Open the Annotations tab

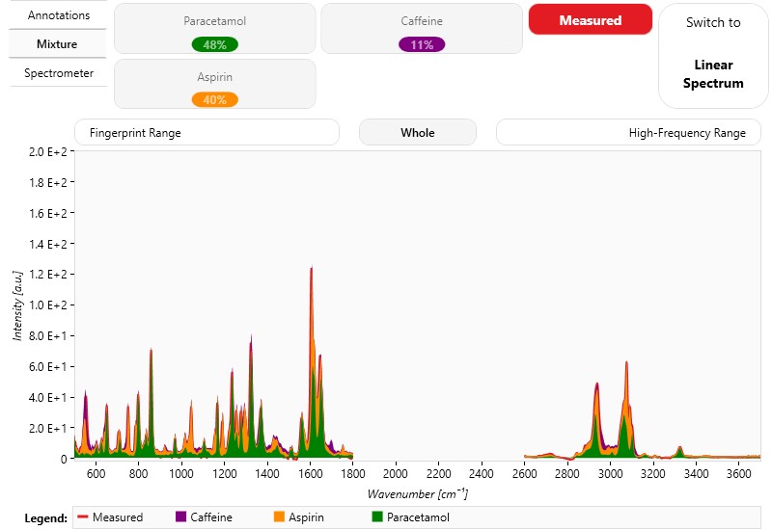pos(58,15)
